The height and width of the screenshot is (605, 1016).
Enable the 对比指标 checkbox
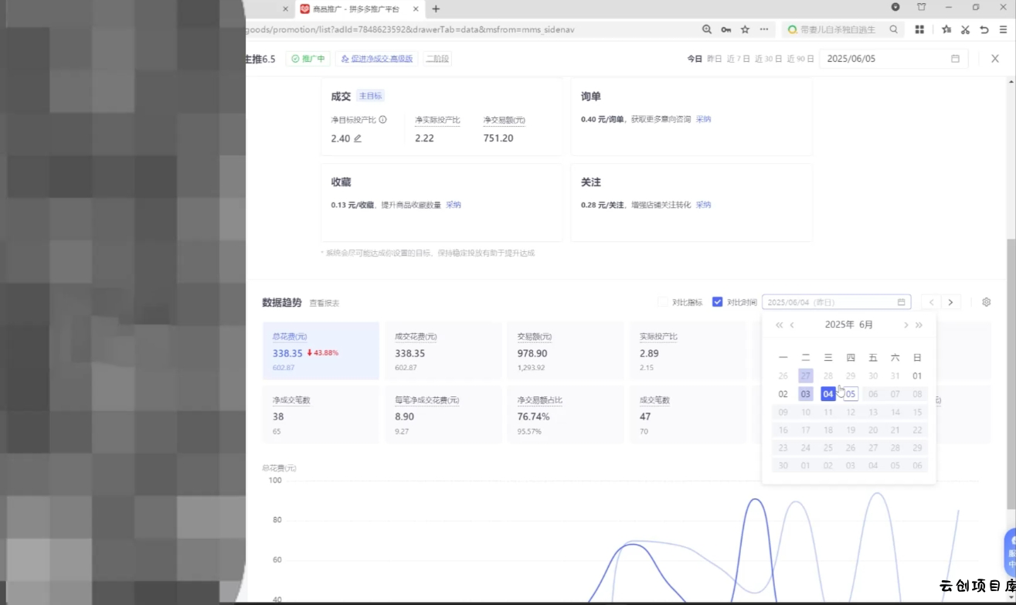(x=663, y=302)
